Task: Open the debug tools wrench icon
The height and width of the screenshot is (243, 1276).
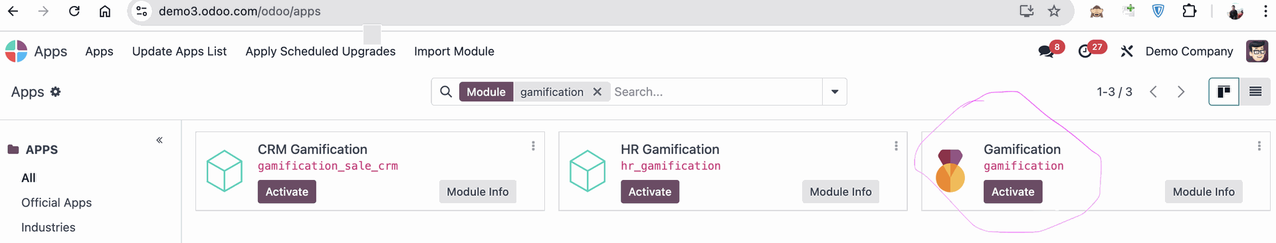Action: point(1126,51)
